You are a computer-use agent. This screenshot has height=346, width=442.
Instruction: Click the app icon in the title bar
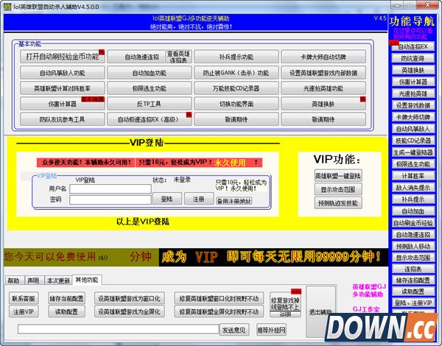coord(7,7)
